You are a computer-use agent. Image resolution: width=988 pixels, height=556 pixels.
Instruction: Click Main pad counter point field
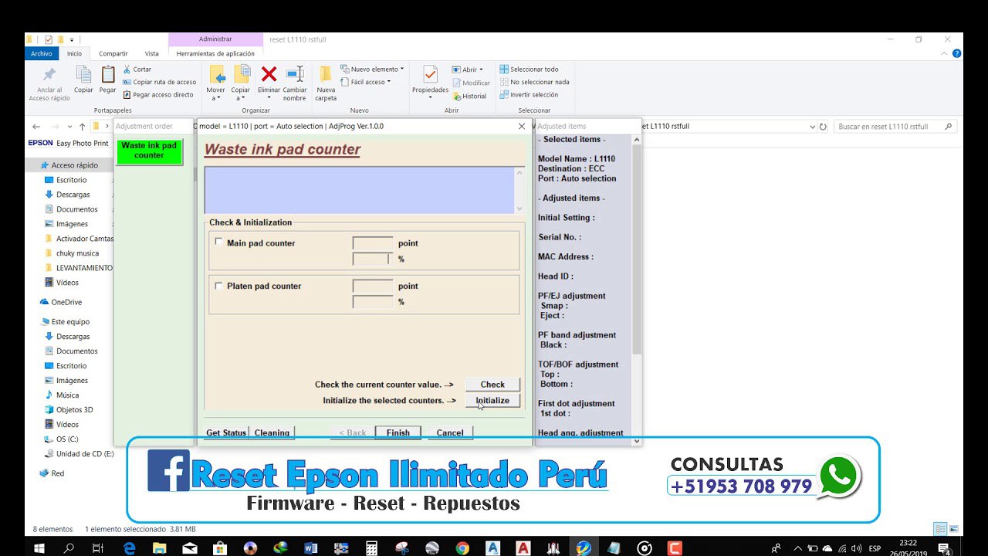[x=373, y=243]
